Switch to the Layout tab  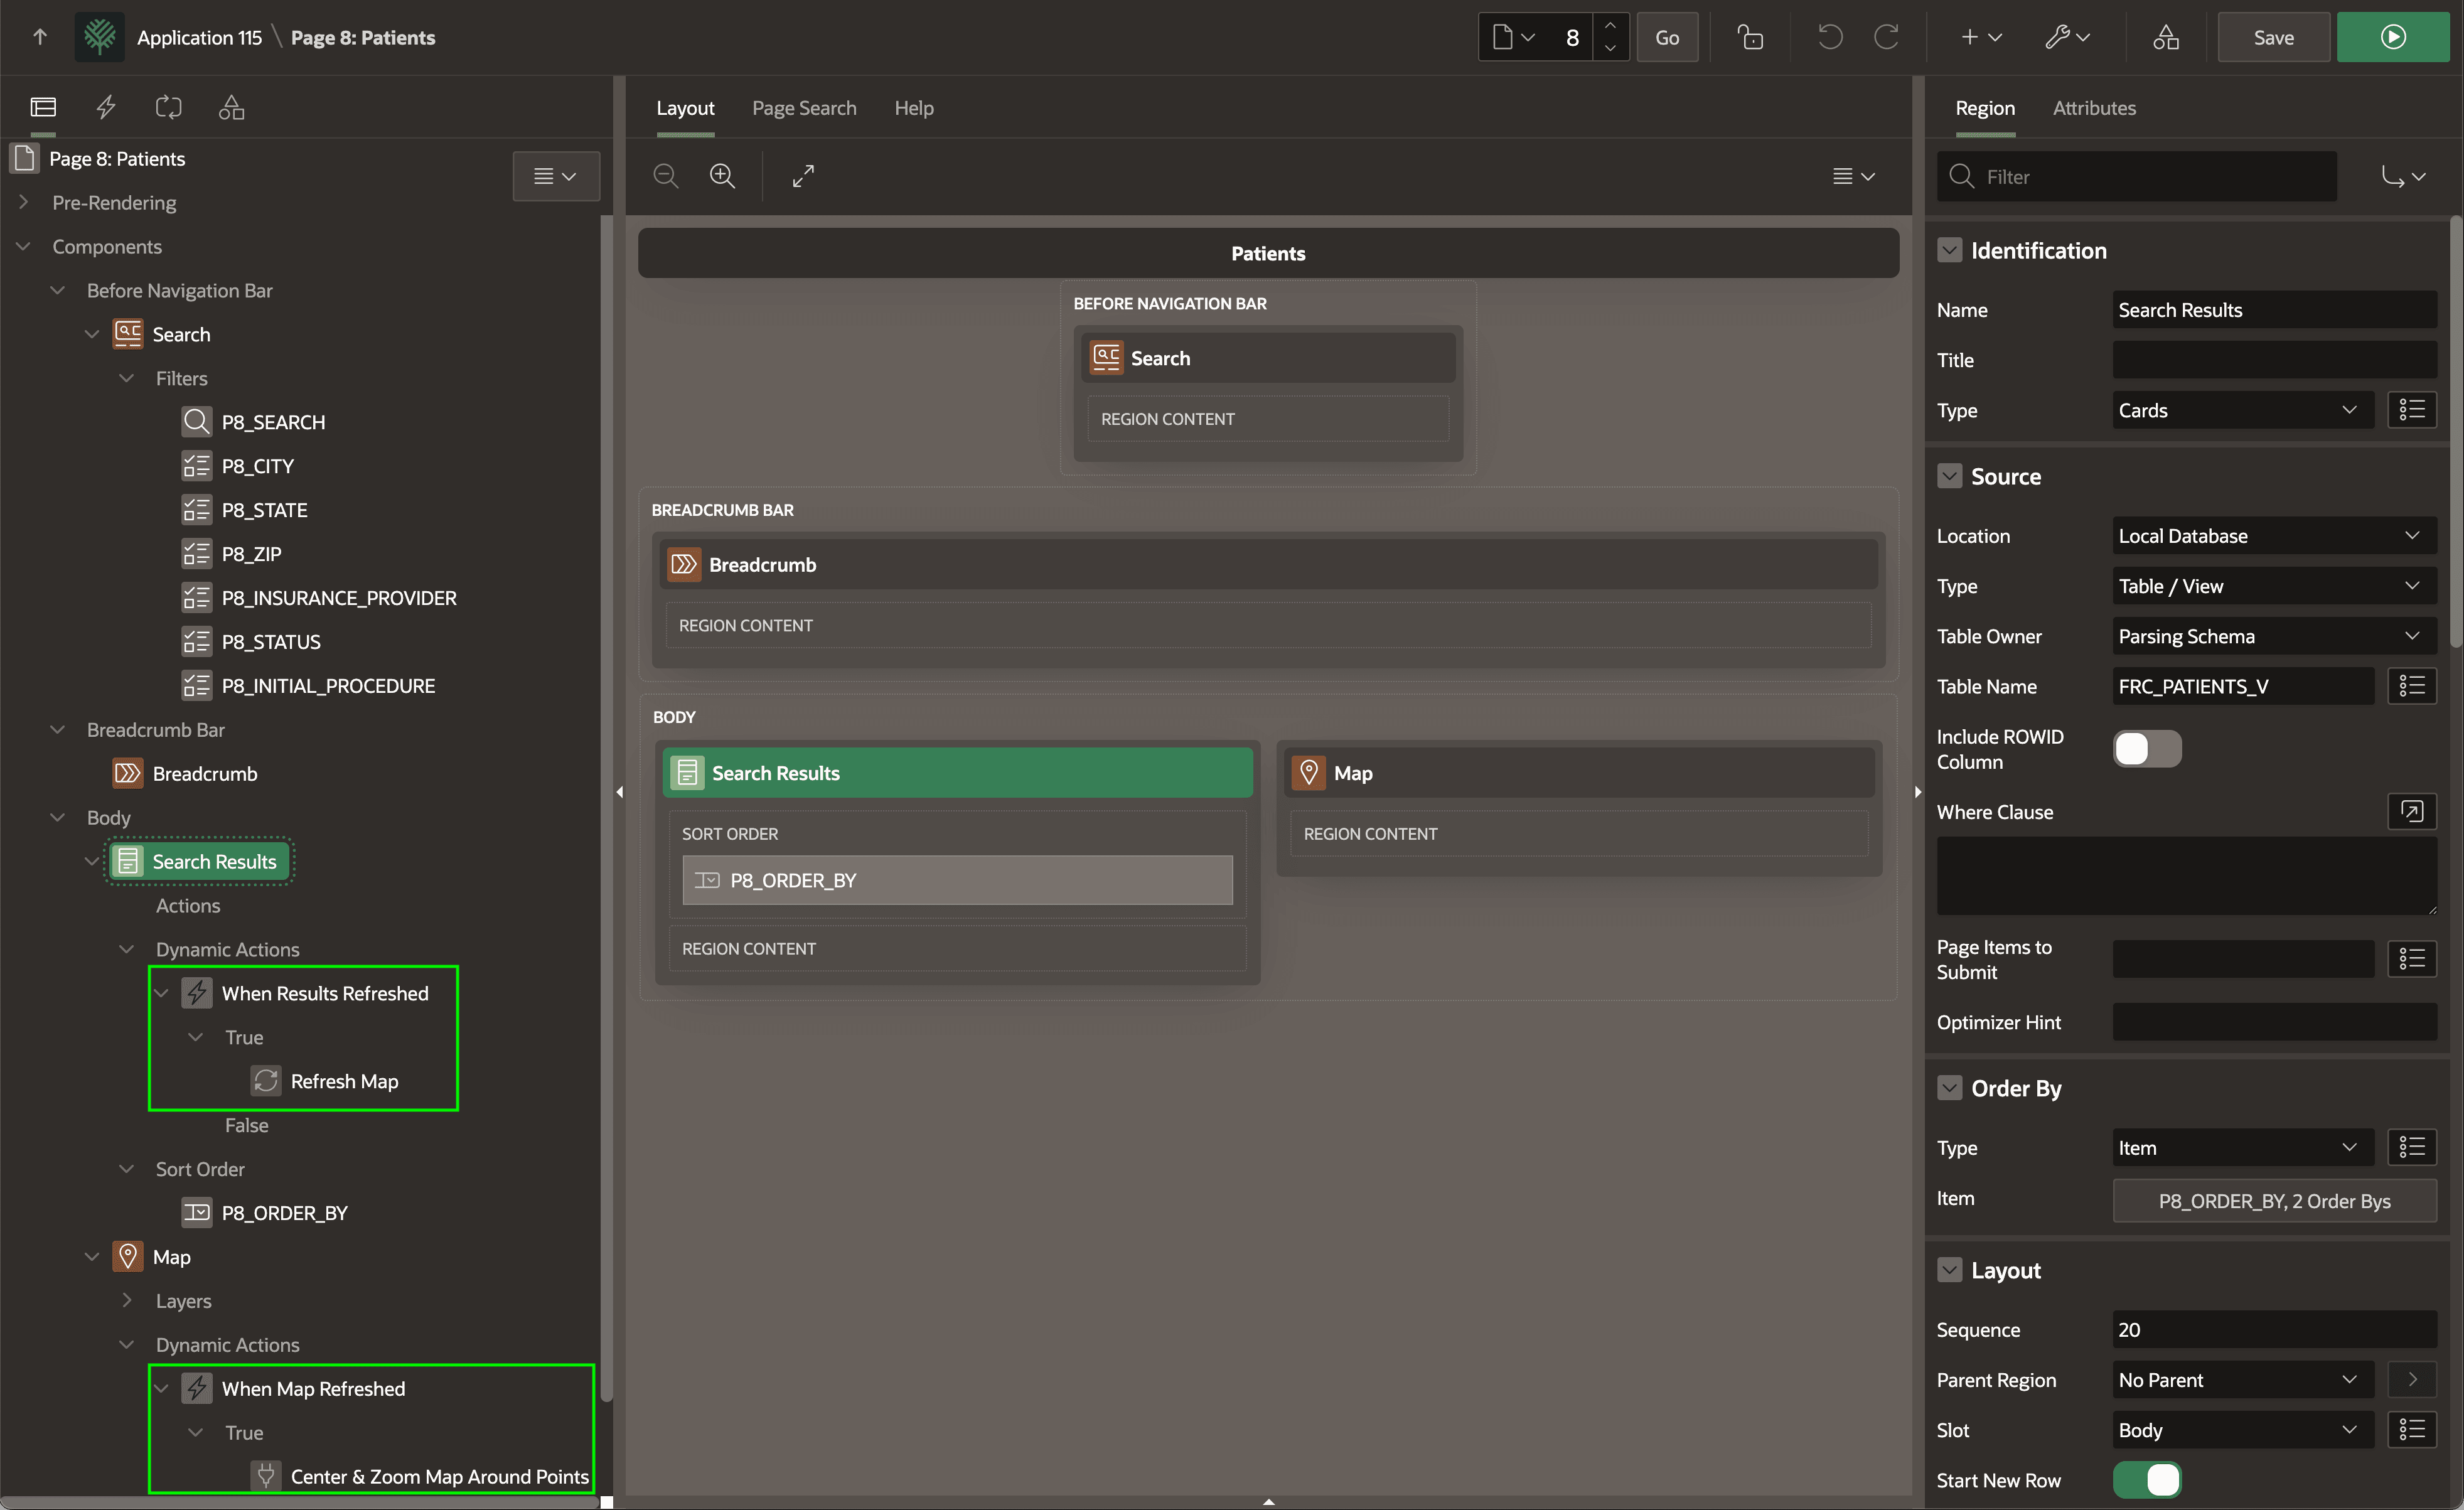(685, 108)
